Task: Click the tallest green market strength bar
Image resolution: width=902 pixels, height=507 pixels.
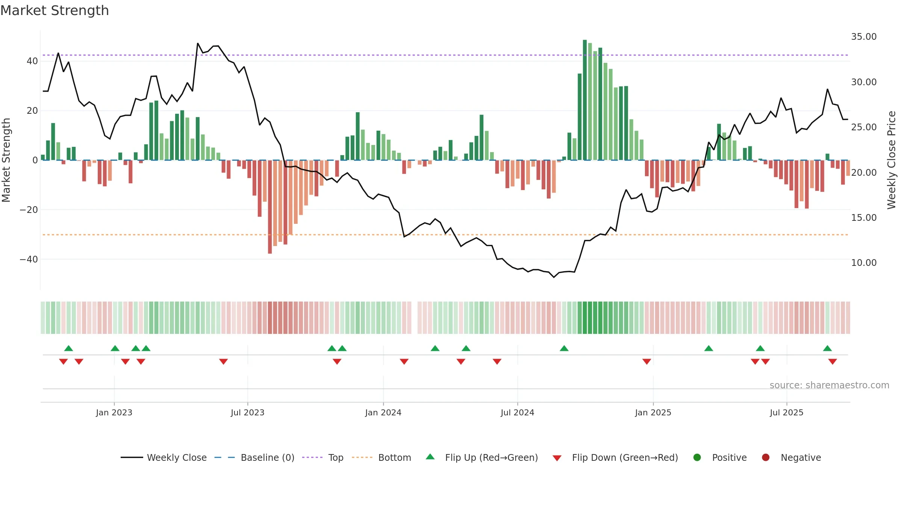Action: point(585,100)
